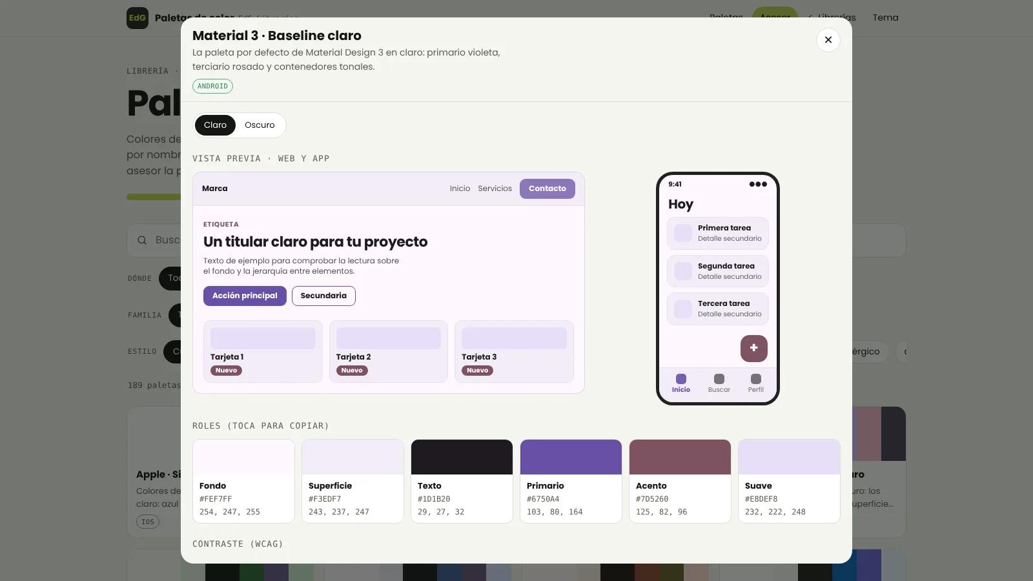
Task: Tap the plus floating action button
Action: (753, 348)
